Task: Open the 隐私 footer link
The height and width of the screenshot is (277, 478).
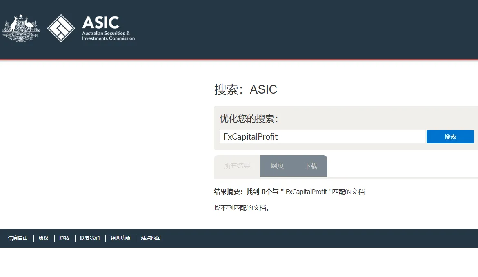Action: 64,238
